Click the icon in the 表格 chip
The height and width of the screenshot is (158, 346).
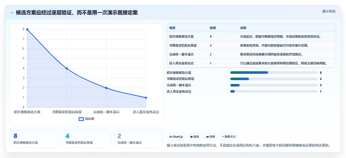coord(191,137)
